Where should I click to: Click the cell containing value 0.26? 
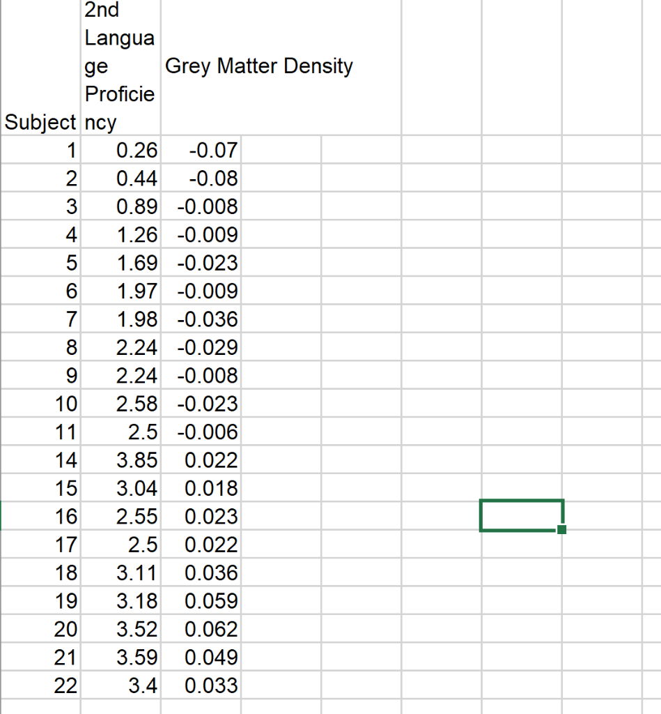click(139, 150)
